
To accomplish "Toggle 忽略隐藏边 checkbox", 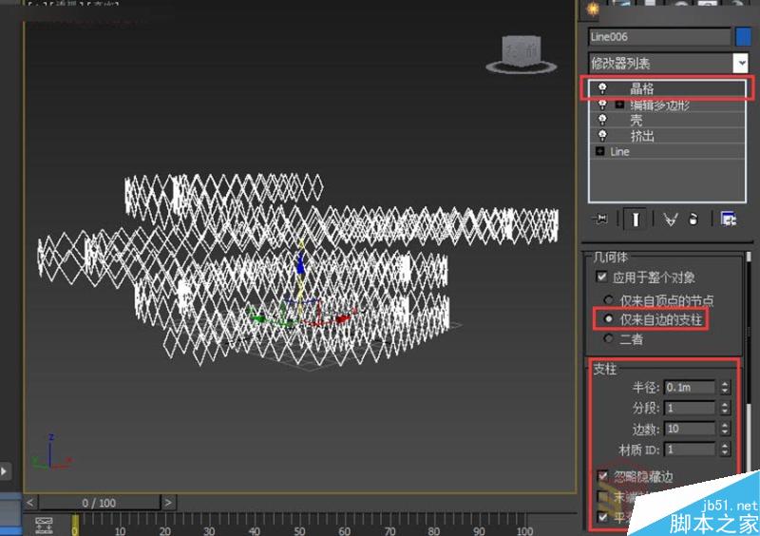I will point(602,476).
